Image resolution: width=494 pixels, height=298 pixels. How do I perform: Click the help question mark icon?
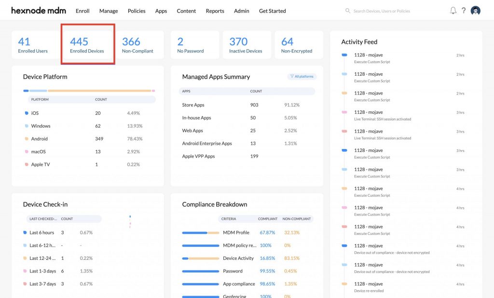pyautogui.click(x=464, y=11)
